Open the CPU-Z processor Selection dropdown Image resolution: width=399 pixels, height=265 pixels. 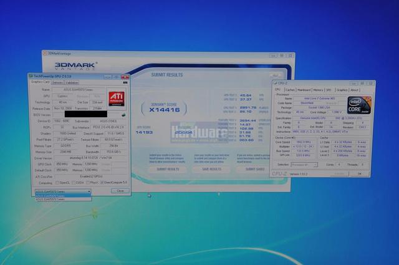tap(304, 165)
